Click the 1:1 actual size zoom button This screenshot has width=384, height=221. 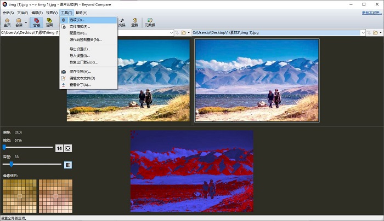[59, 148]
